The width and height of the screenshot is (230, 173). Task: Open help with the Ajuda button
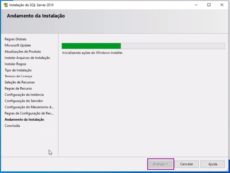coord(213,164)
